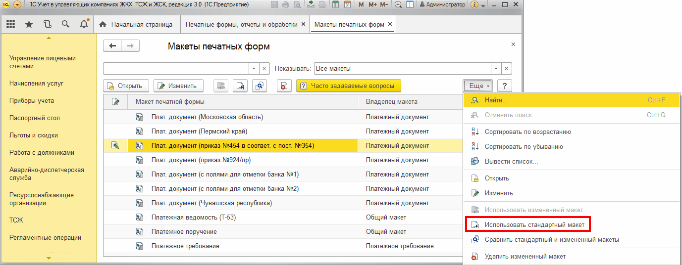This screenshot has width=682, height=265.
Task: Toggle the split panels view icon
Action: (x=410, y=4)
